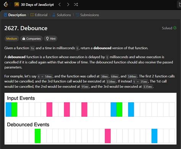Click the inline code value 135ms
Viewport: 181px width, 149px height.
coord(147,87)
